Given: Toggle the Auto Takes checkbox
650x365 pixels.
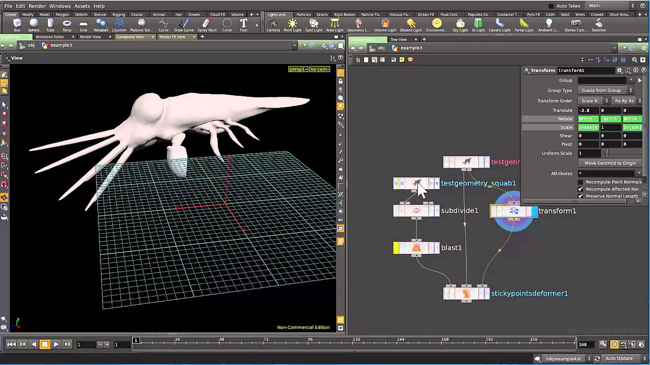Looking at the screenshot, I should 551,6.
